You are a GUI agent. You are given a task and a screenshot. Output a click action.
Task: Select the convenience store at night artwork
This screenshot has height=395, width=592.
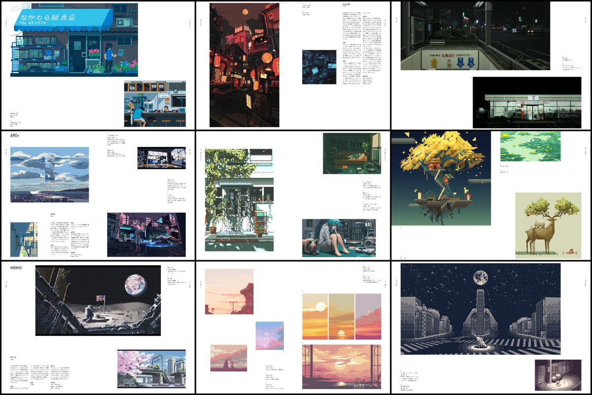tap(527, 103)
